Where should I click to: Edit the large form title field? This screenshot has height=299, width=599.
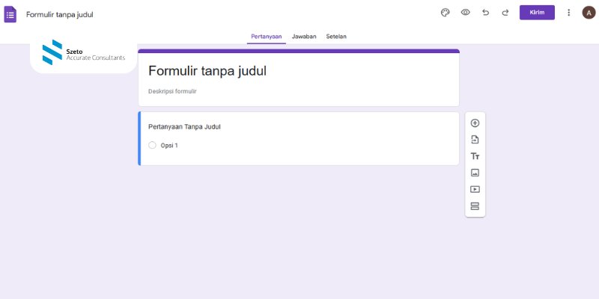tap(207, 71)
